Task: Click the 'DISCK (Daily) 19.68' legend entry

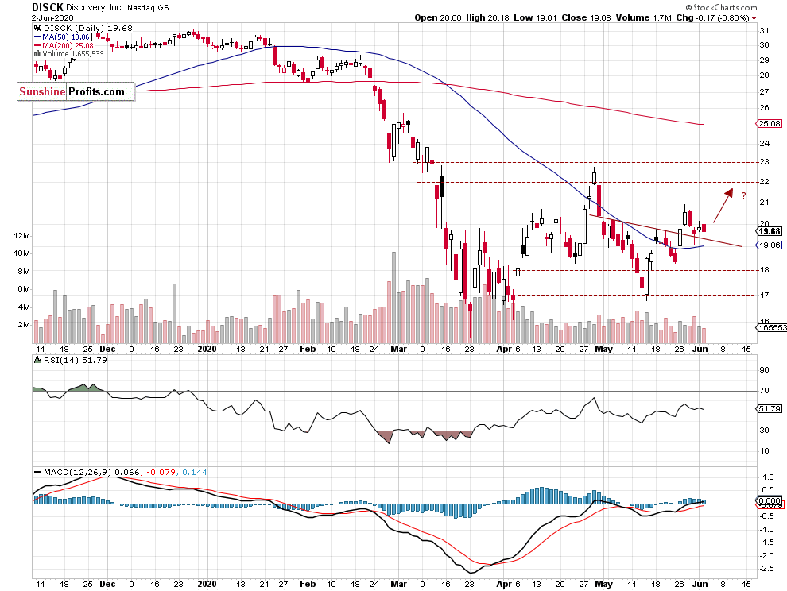Action: click(88, 29)
